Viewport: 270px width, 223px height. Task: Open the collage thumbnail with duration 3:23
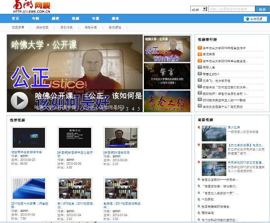click(75, 188)
